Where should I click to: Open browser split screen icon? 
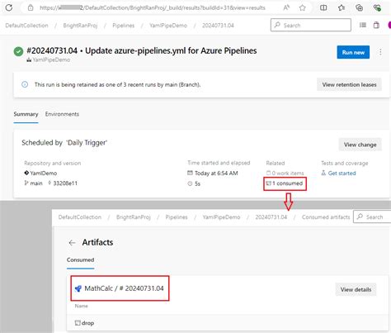pos(323,7)
